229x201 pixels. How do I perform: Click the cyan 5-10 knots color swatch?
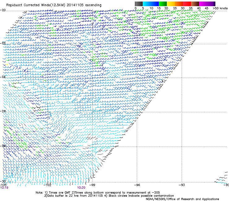coord(146,4)
